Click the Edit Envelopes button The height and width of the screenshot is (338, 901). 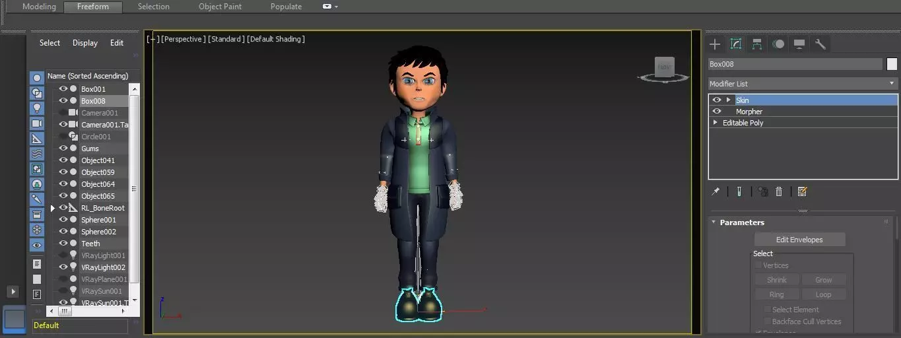pyautogui.click(x=800, y=240)
